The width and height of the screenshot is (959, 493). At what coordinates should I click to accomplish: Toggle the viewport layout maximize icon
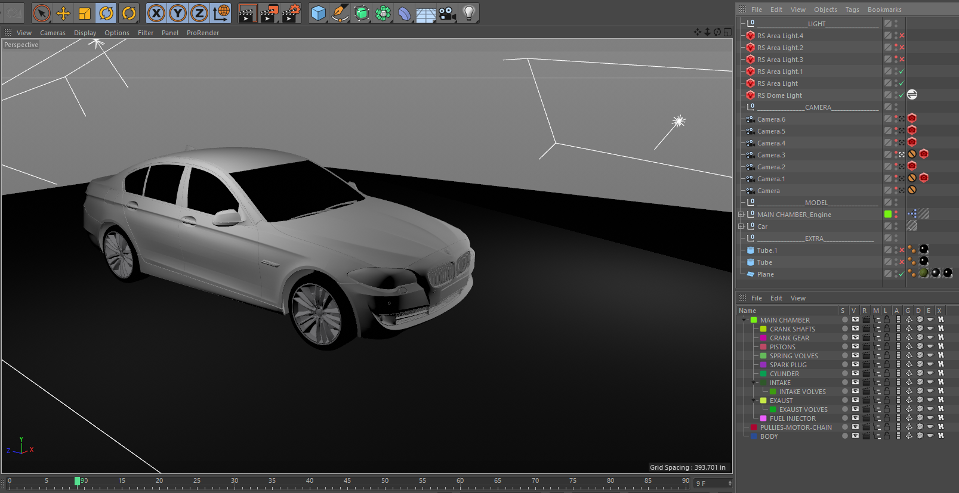pos(727,32)
